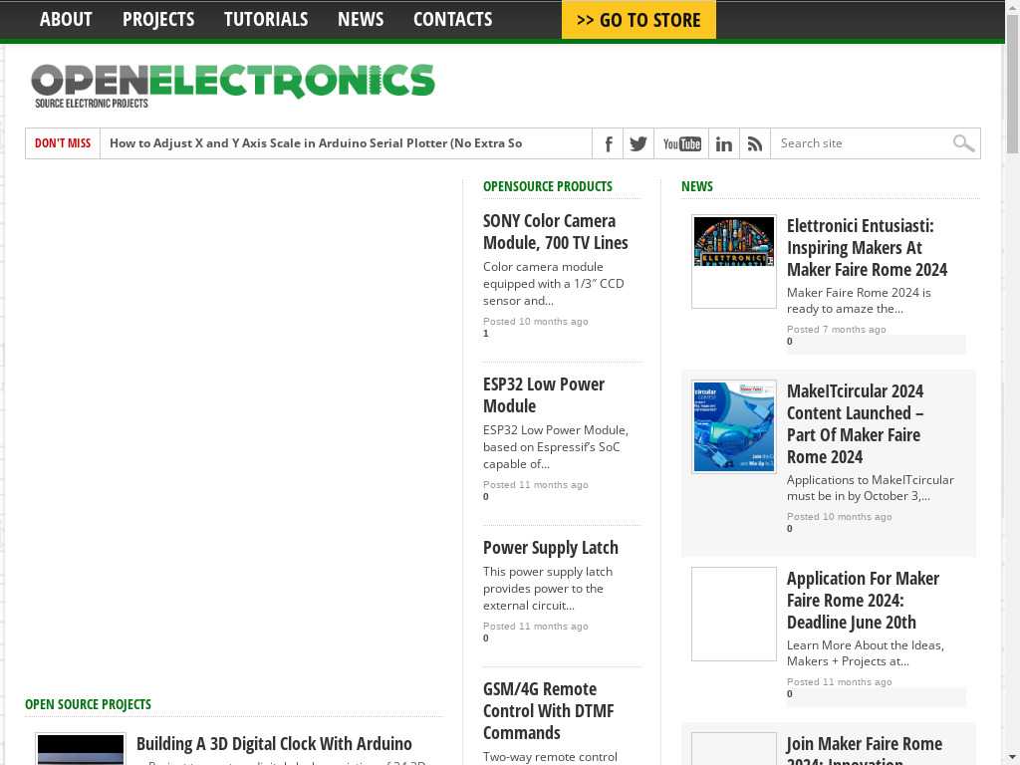Open the Contacts menu item
The image size is (1020, 765).
coord(453,20)
